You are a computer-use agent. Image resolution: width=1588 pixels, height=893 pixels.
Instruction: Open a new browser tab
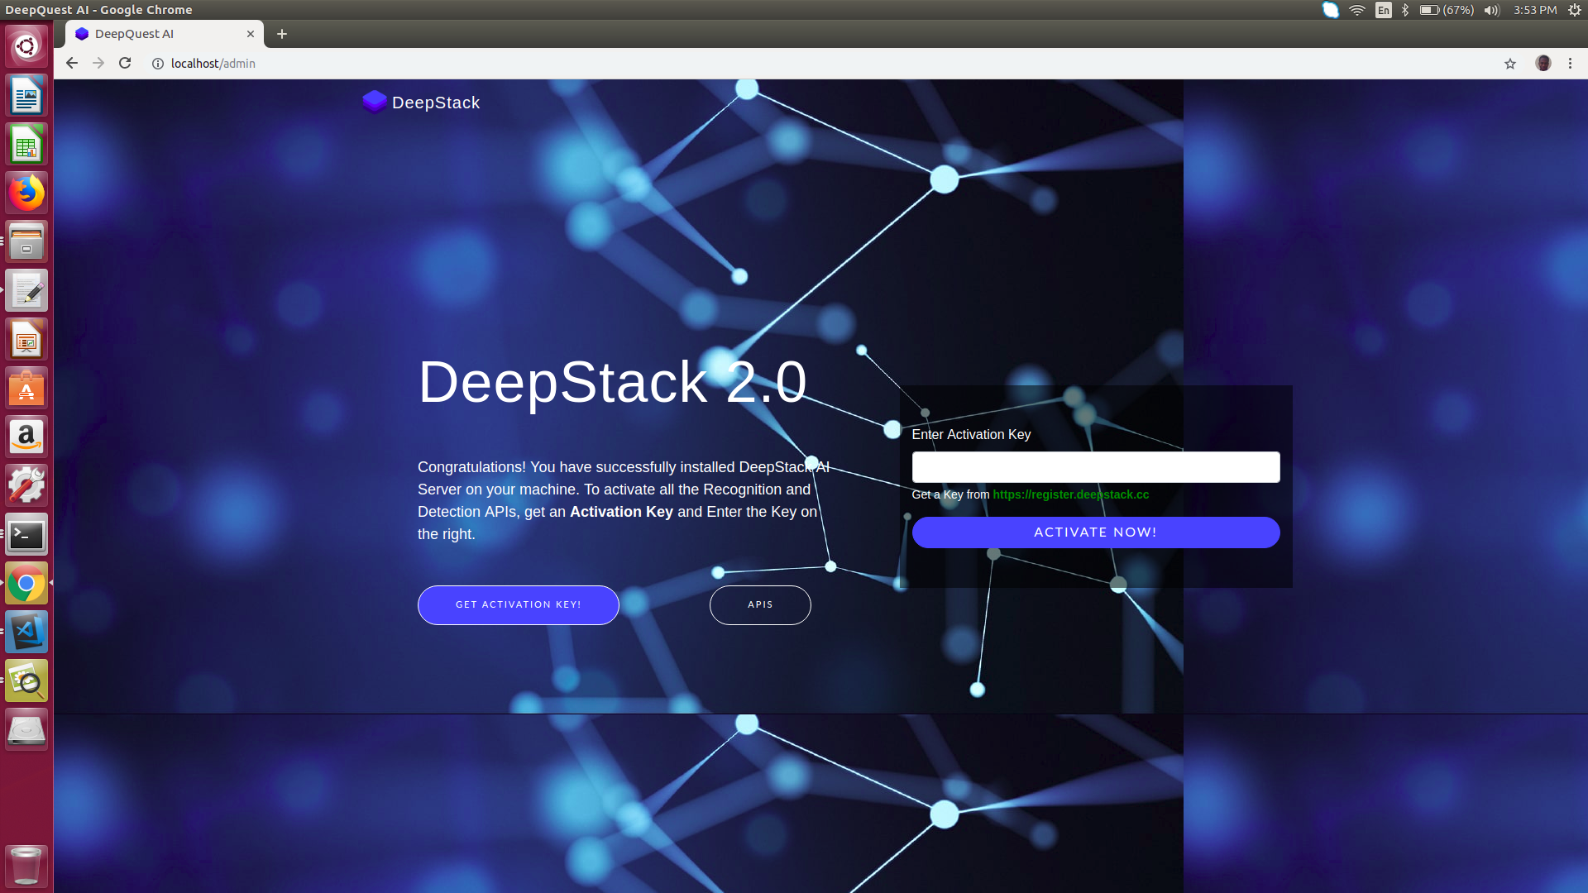(282, 34)
